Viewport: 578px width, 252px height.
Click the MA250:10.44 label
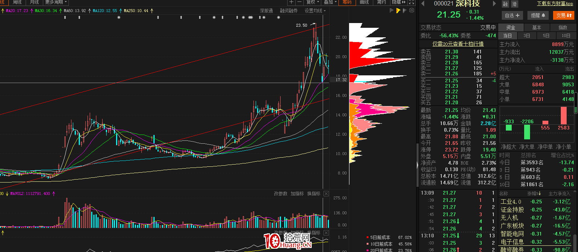(136, 11)
